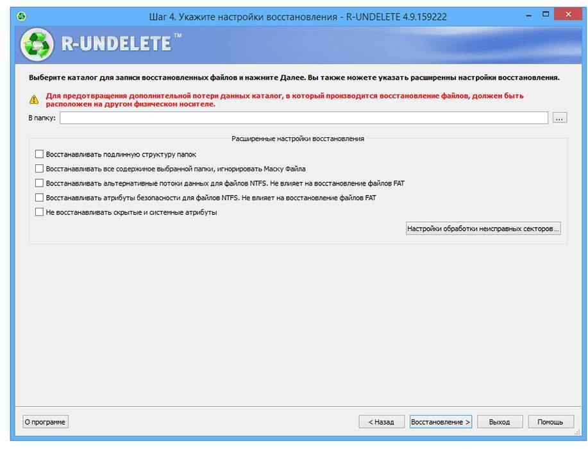Viewport: 588px width, 449px height.
Task: Enable "Не восстанавливать скрытые и системные атрибуты"
Action: click(39, 212)
